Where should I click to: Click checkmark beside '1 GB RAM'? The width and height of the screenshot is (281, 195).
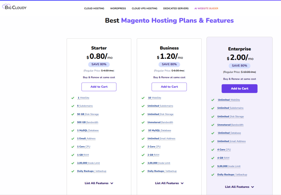pos(73,155)
